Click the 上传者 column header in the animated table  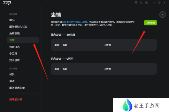[x=107, y=69]
